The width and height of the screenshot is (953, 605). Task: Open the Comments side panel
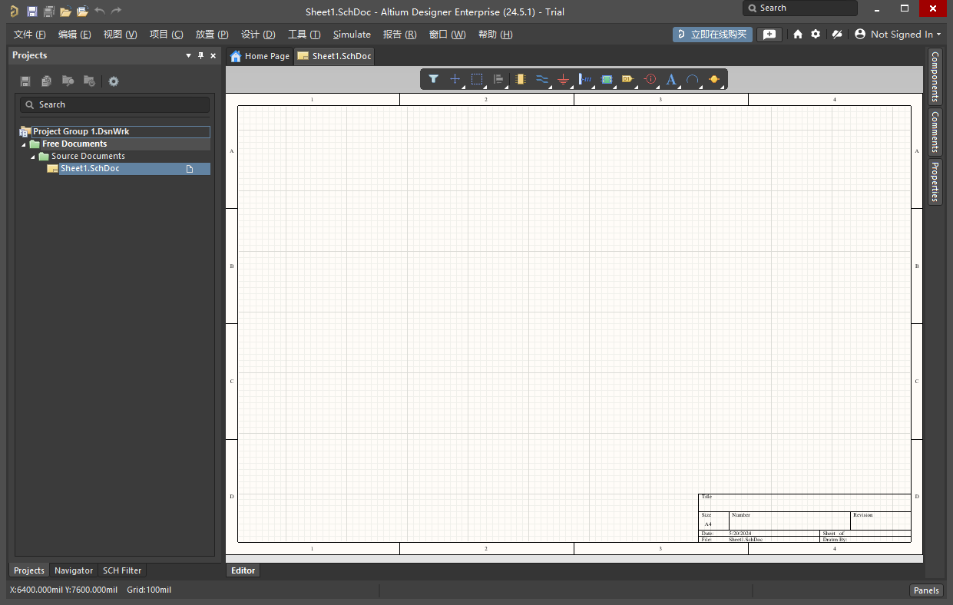(x=935, y=131)
